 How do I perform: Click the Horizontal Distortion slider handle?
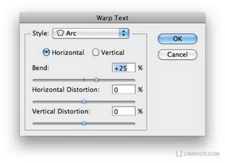84,101
